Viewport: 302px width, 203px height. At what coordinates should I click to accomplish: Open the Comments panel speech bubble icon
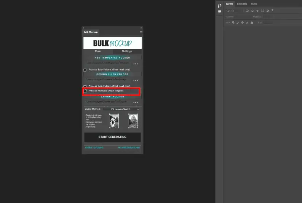coord(220,12)
